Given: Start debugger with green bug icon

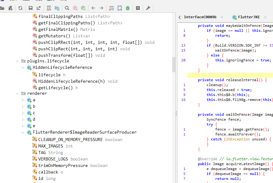Looking at the screenshot, I should click(x=128, y=8).
